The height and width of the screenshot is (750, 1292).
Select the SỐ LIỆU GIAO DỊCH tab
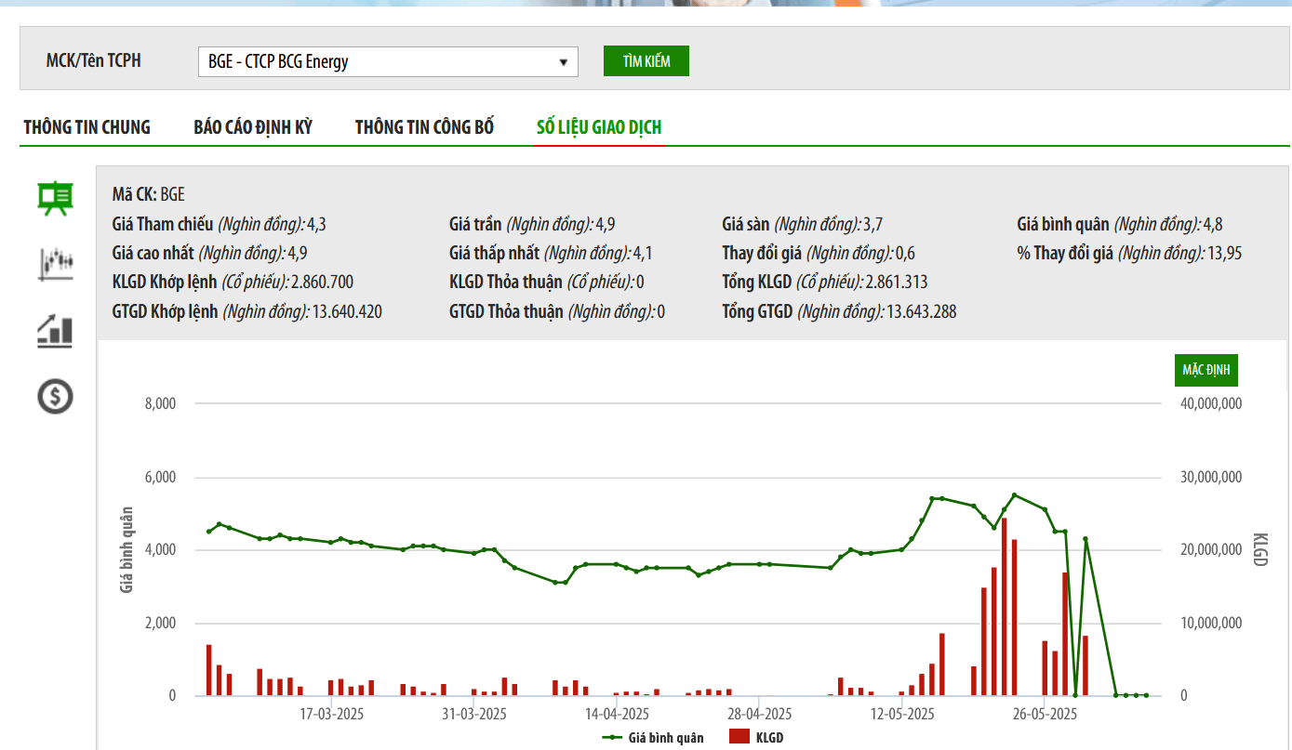[599, 127]
